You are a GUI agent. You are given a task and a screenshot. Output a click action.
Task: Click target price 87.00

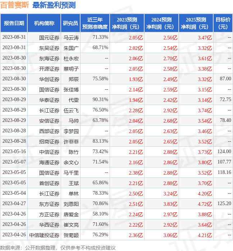click(x=225, y=79)
